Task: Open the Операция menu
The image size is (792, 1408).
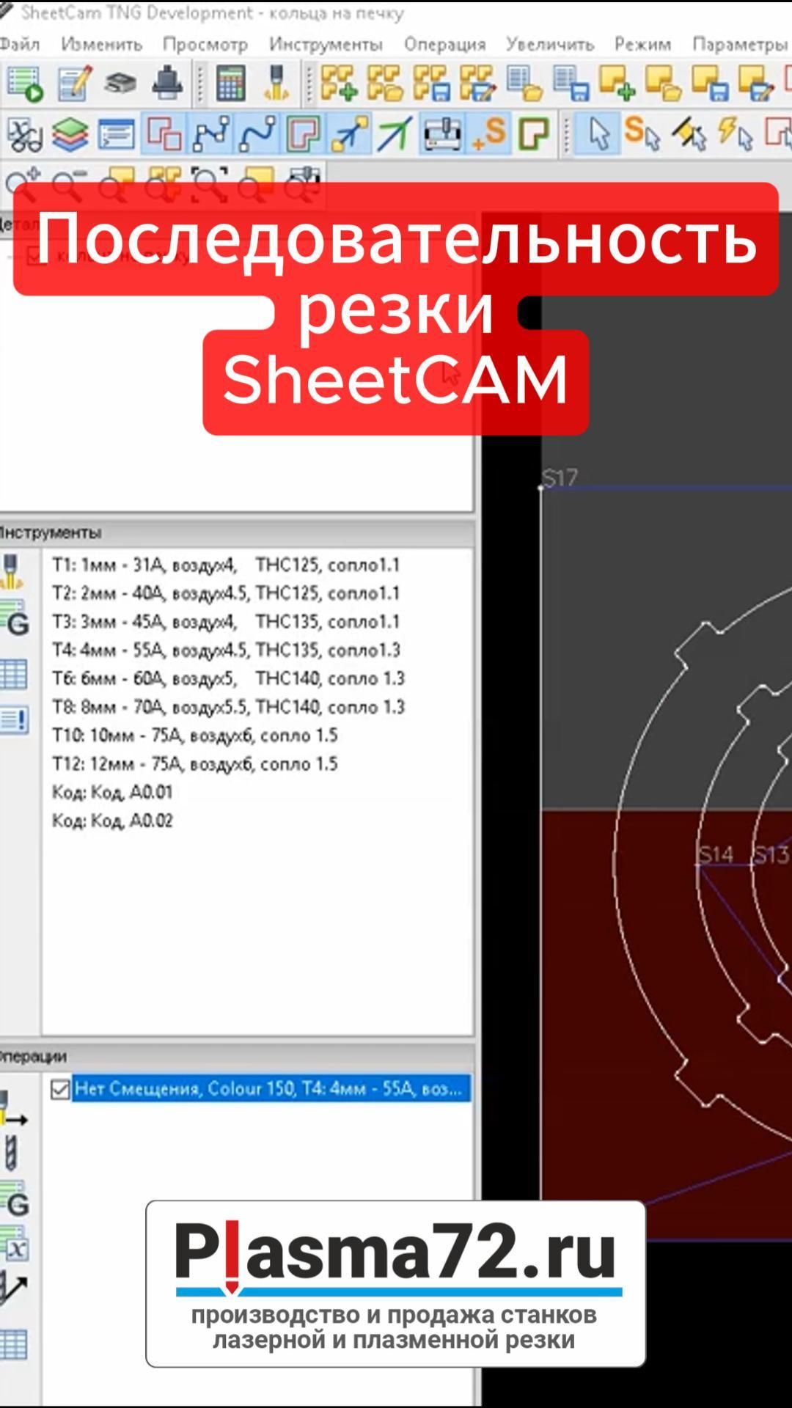Action: (445, 44)
